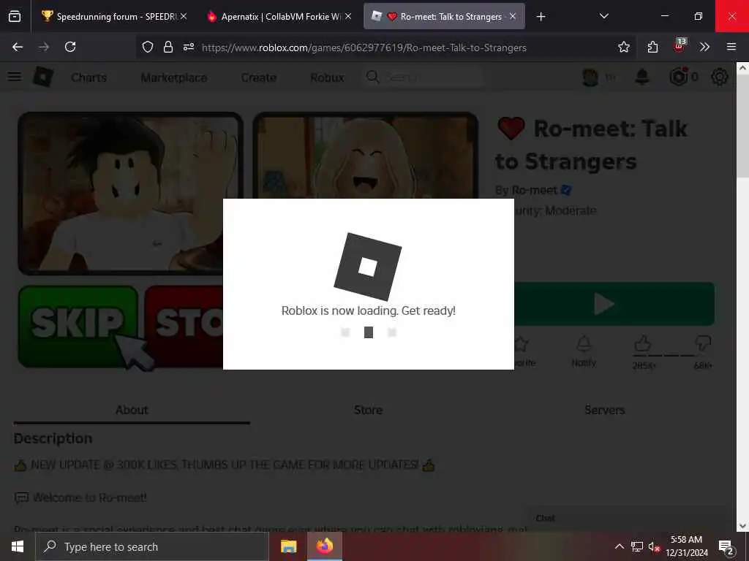Open Robux balance icon
Image resolution: width=749 pixels, height=561 pixels.
pyautogui.click(x=679, y=77)
